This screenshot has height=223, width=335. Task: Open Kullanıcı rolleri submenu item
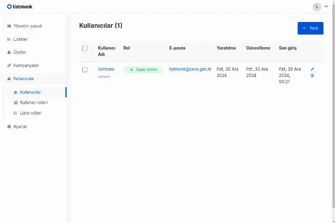point(35,103)
